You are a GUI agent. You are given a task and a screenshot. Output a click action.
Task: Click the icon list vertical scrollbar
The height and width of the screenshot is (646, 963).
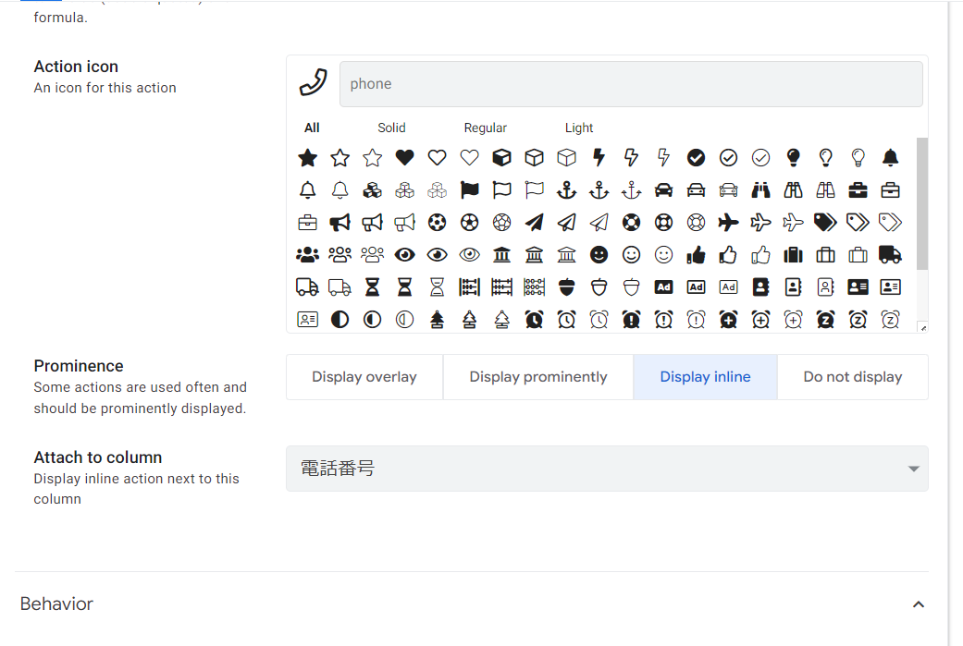click(922, 203)
